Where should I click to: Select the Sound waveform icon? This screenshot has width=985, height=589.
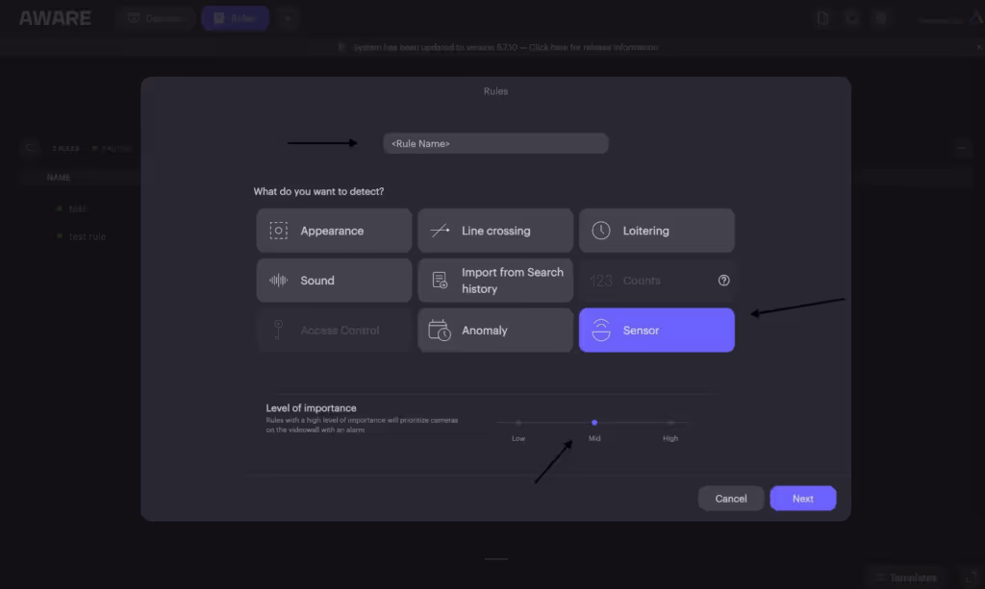click(278, 281)
